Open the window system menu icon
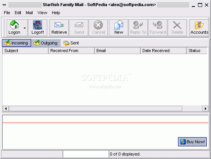Image resolution: width=211 pixels, height=159 pixels. click(x=4, y=5)
